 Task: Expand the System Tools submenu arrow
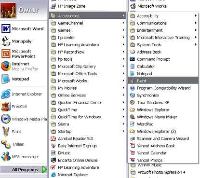(196, 44)
